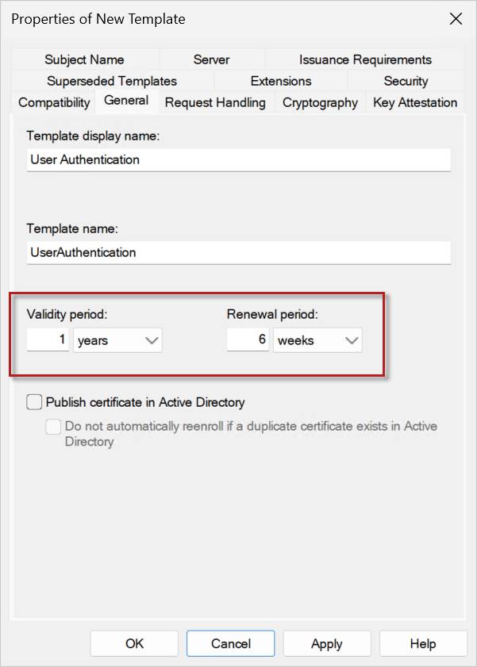Open the Cryptography tab
Image resolution: width=477 pixels, height=667 pixels.
tap(319, 102)
